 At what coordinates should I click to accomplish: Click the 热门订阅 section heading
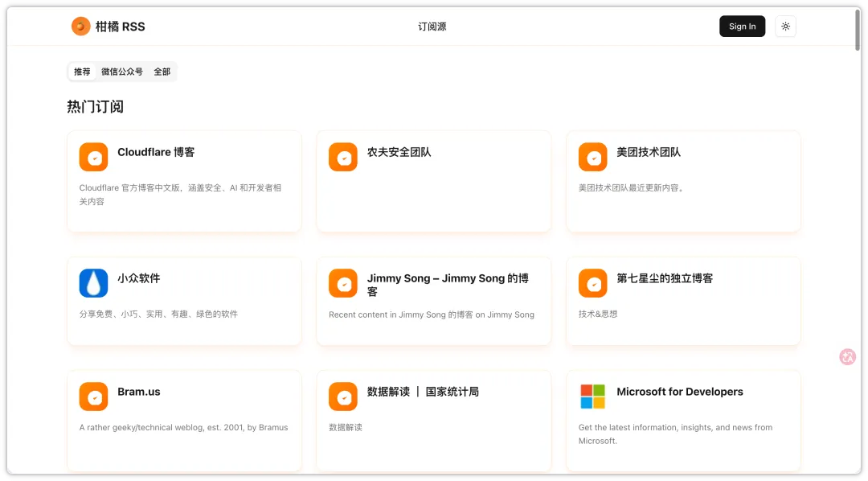click(x=95, y=106)
